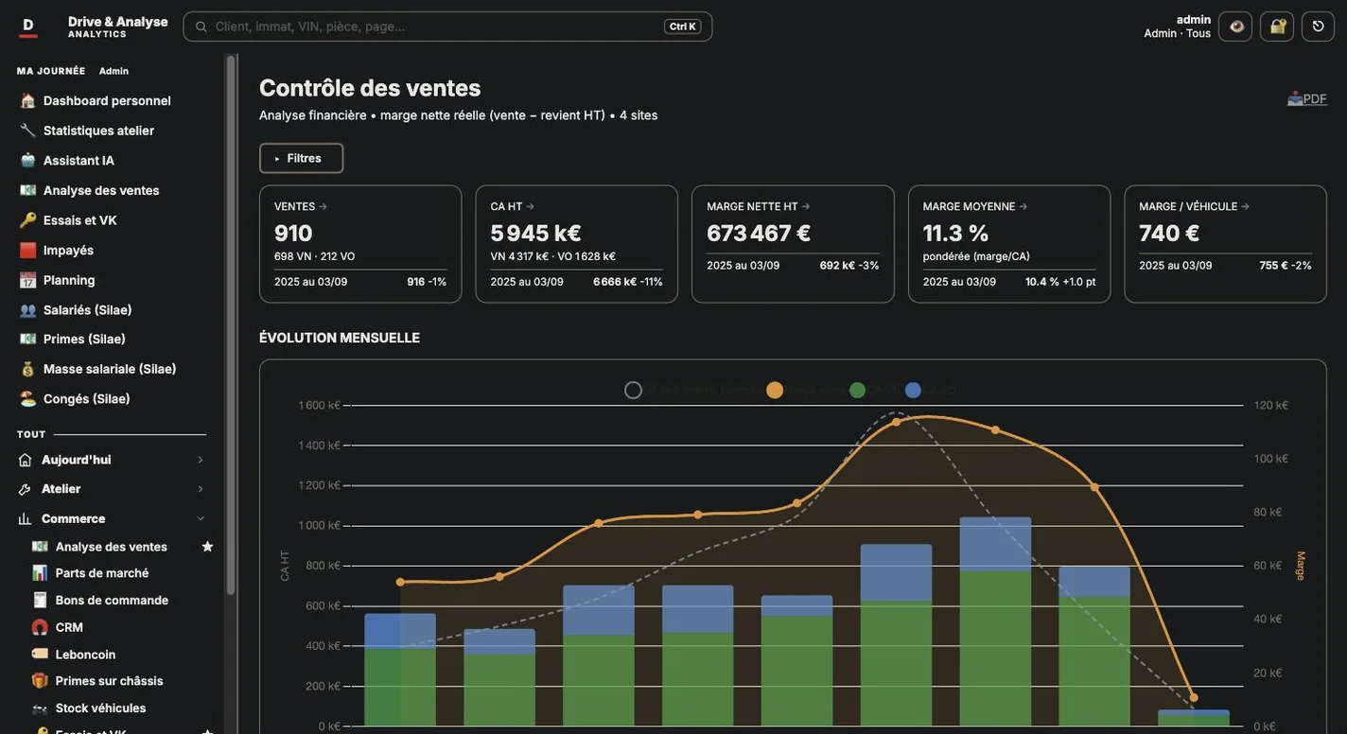Screen dimensions: 1347x734
Task: Toggle the orange legend series in chart
Action: coord(775,390)
